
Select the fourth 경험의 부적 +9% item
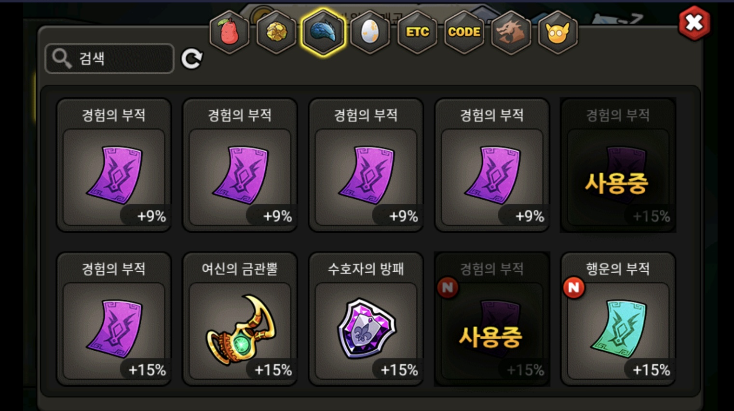click(492, 165)
